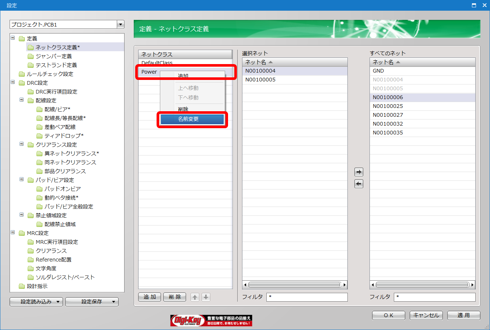The width and height of the screenshot is (490, 330).
Task: Click the right arrow net transfer button
Action: tap(358, 172)
